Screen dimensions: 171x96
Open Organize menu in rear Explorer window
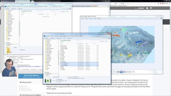(x=7, y=9)
